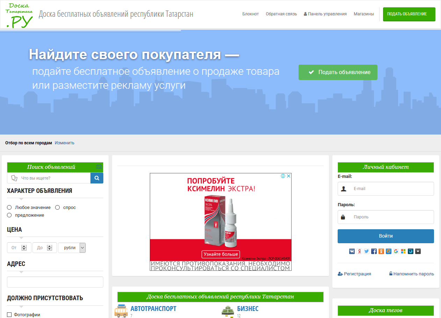Screen dimensions: 441x318
Task: Click the blue search magnifier button
Action: (x=97, y=178)
